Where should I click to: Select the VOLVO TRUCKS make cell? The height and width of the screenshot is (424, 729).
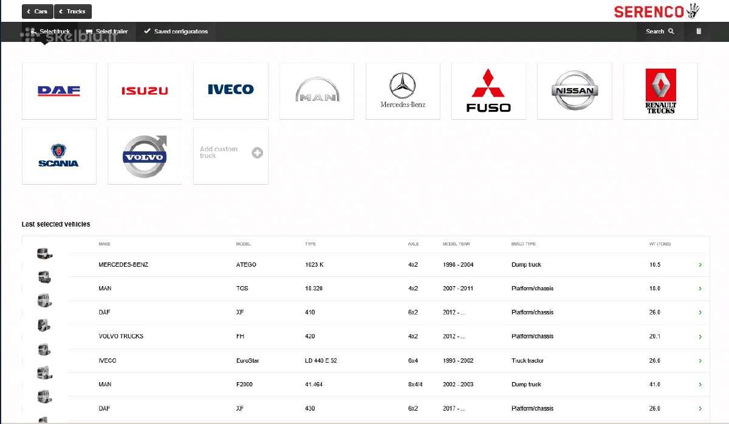coord(121,337)
